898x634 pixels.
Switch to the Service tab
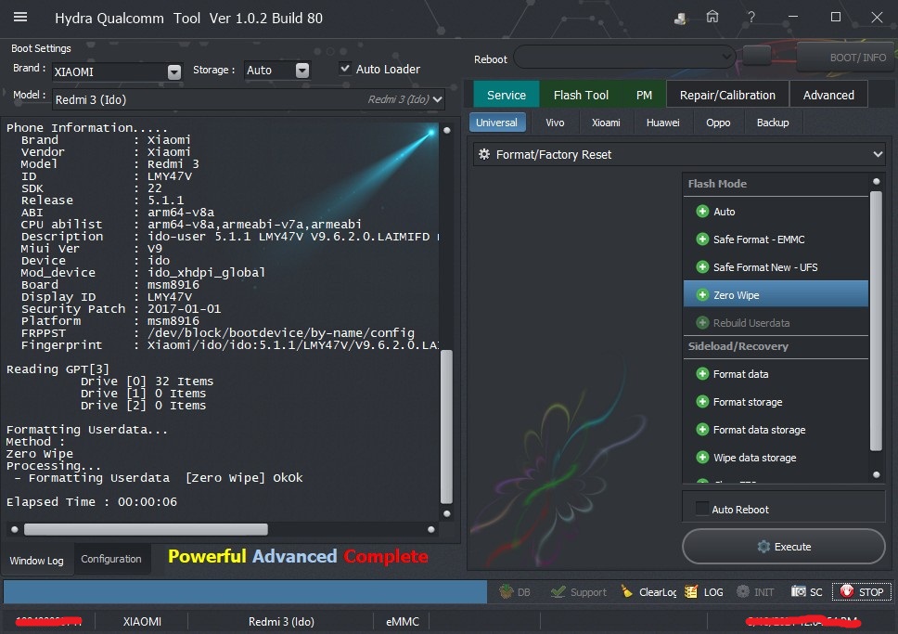[507, 96]
